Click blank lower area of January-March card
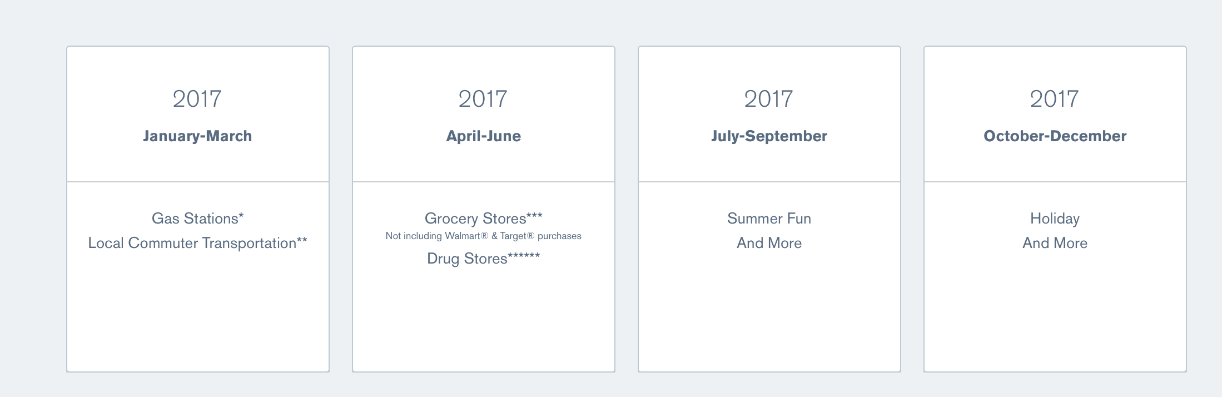The width and height of the screenshot is (1222, 397). [x=197, y=317]
